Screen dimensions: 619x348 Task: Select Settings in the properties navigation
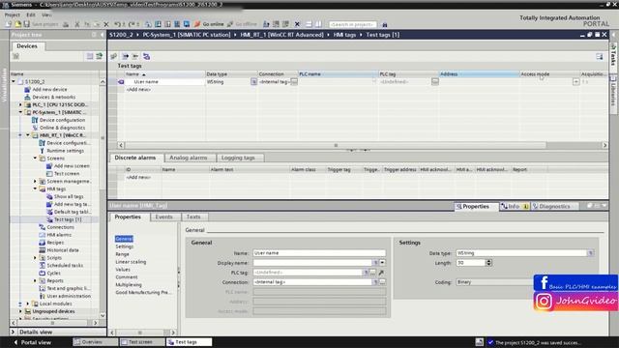125,246
